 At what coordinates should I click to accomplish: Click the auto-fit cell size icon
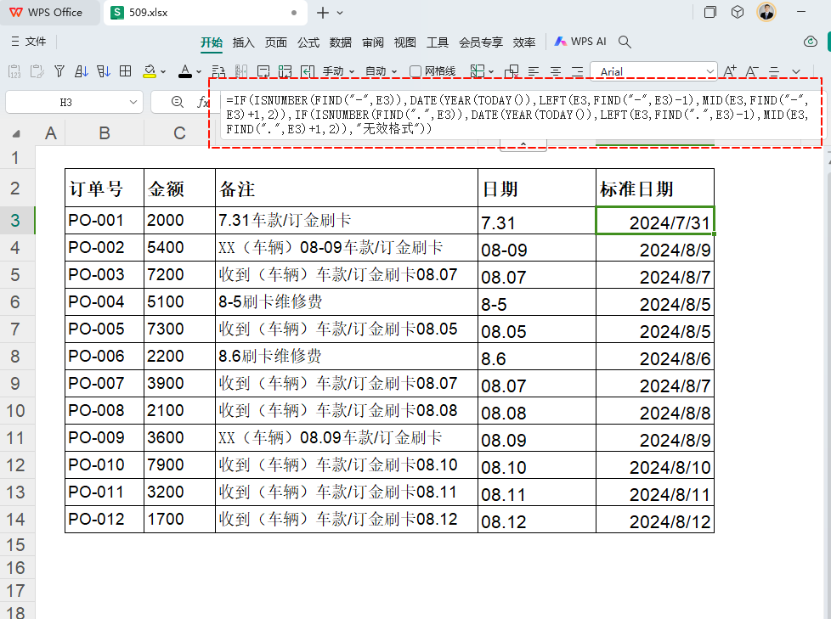(285, 71)
